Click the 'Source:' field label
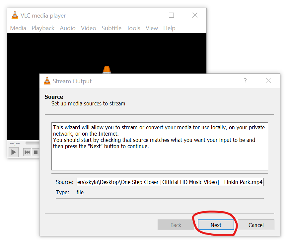 (64, 182)
